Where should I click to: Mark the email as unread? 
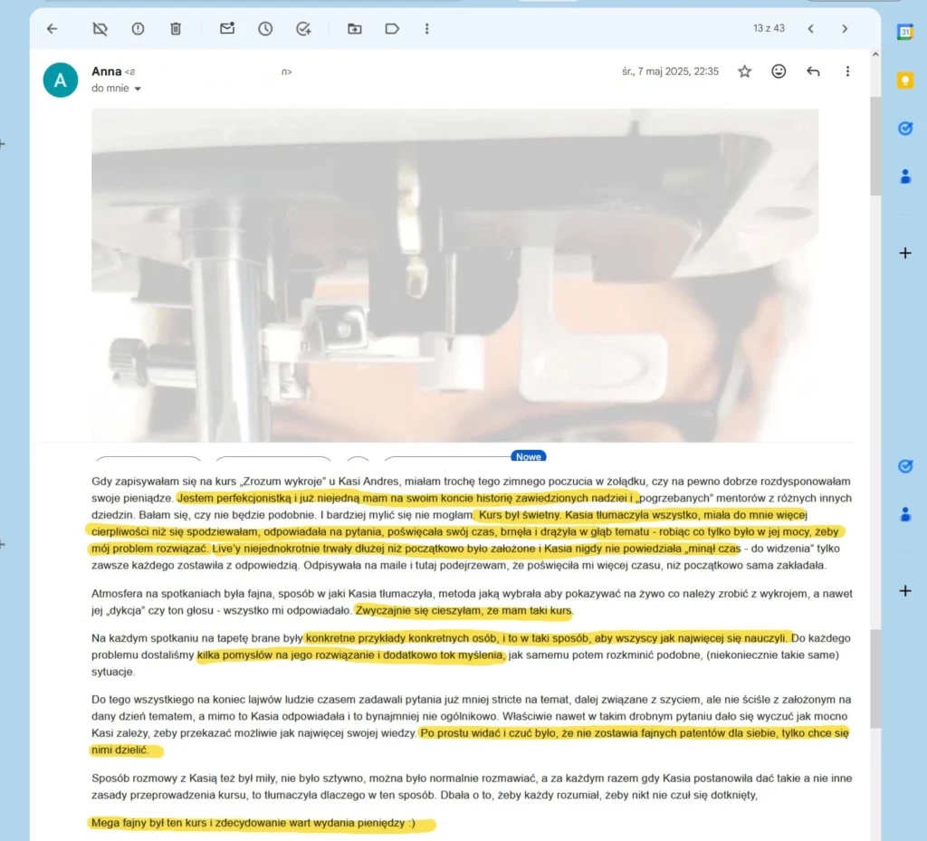[x=227, y=28]
